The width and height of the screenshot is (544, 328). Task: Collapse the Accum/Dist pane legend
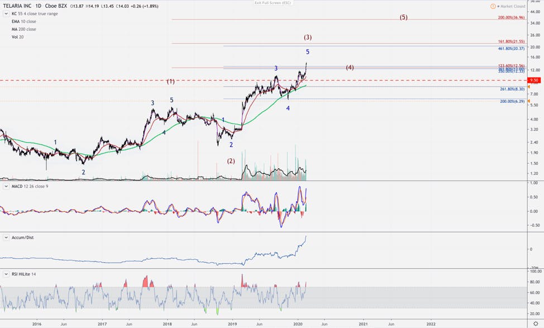coord(6,237)
